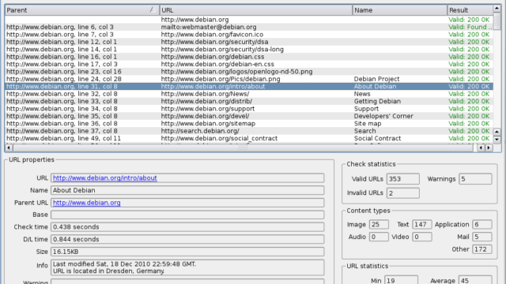Viewport: 506px width, 284px height.
Task: Select the row with URL http://www.debian.org only
Action: tap(249, 20)
